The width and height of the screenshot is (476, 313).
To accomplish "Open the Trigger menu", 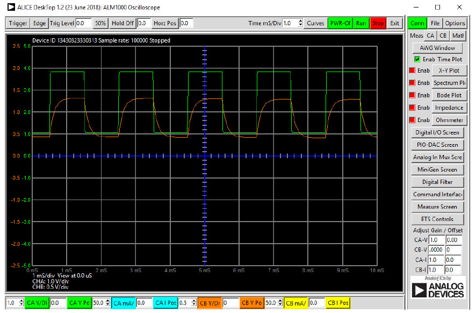I will pyautogui.click(x=18, y=24).
